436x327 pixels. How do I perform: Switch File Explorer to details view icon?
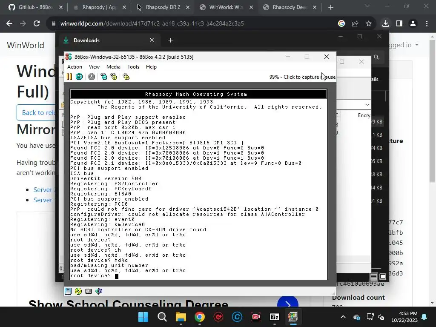[x=373, y=277]
